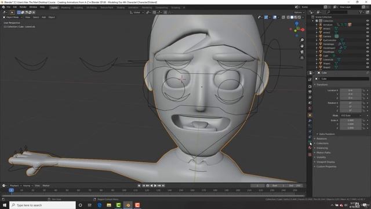Image resolution: width=371 pixels, height=209 pixels.
Task: Select Armature in the outliner
Action: pyautogui.click(x=328, y=24)
